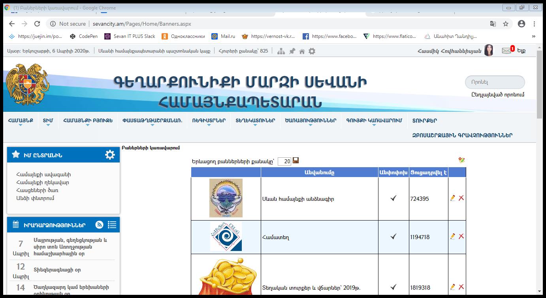
Task: Edit the Համատեղ banner with pencil icon
Action: [x=453, y=236]
